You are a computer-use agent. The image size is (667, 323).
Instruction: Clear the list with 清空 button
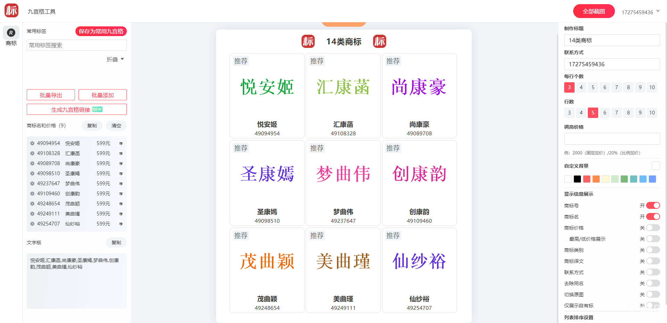[x=116, y=126]
